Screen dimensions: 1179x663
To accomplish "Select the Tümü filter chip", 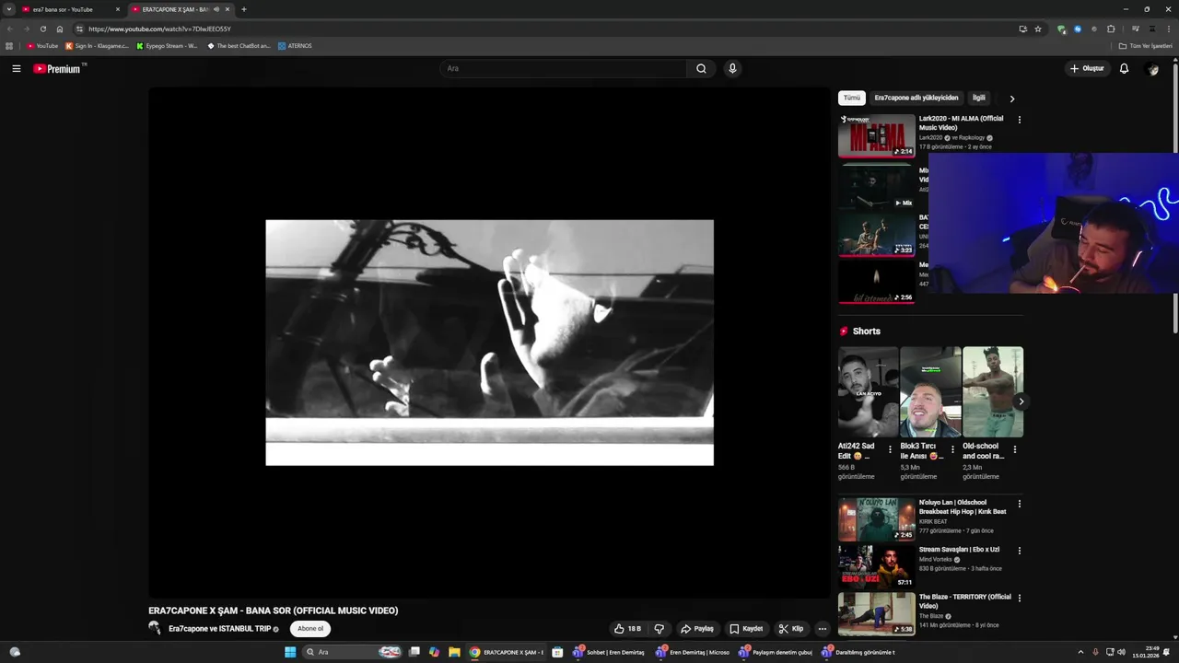I will coord(852,98).
